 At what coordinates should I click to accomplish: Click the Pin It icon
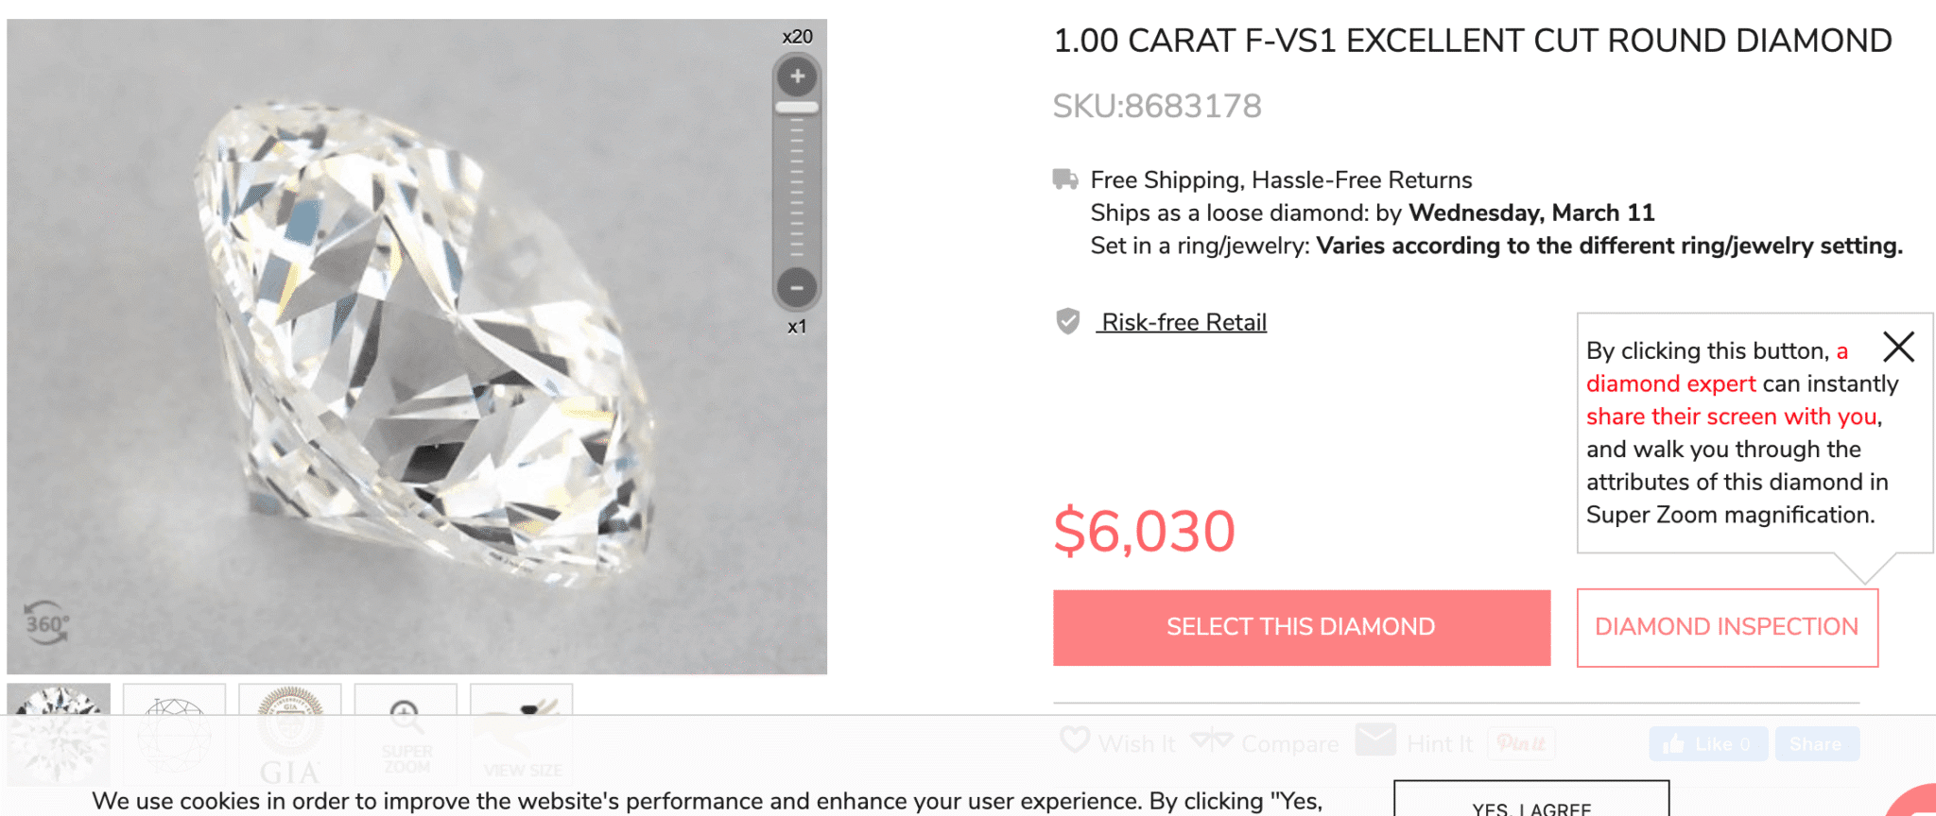pos(1521,743)
